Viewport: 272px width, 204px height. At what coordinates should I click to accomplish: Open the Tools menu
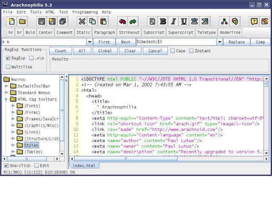click(36, 12)
